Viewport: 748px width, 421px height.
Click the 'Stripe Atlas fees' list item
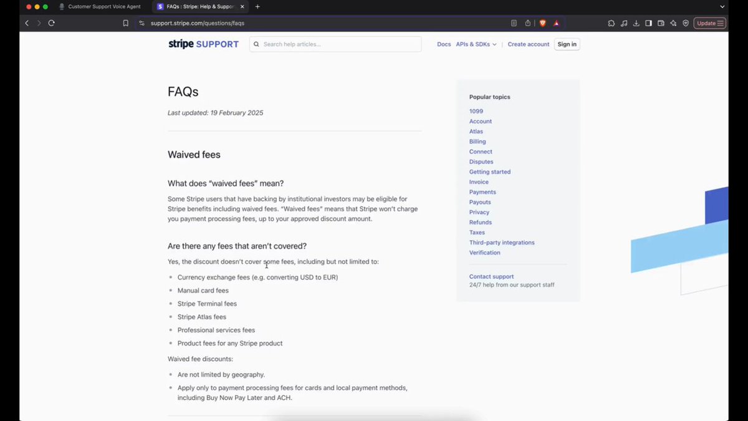[x=202, y=317]
